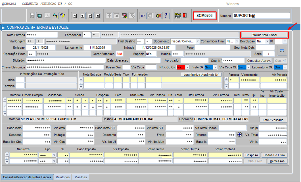
Task: Click the picture icon button near Serie
Action: click(x=282, y=51)
